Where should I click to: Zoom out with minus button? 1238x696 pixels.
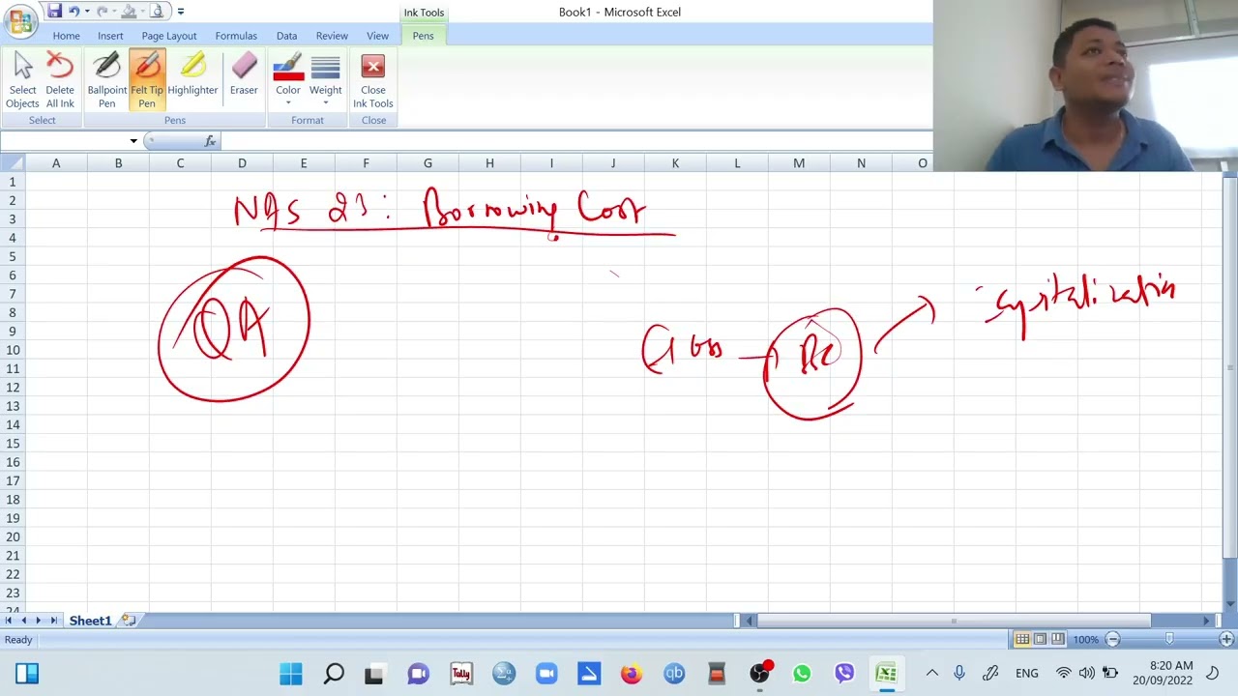pos(1112,639)
